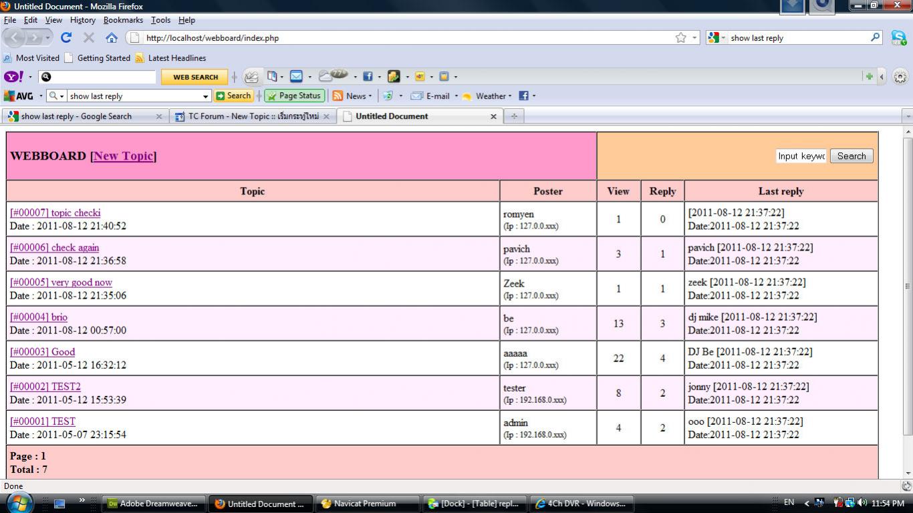Switch to Adobe Dreamweaver in taskbar
Screen dimensions: 913x513
[x=153, y=504]
